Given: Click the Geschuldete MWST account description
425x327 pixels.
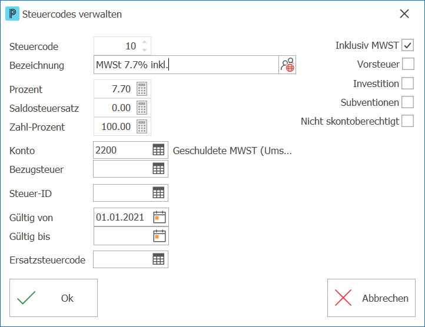Looking at the screenshot, I should [233, 151].
